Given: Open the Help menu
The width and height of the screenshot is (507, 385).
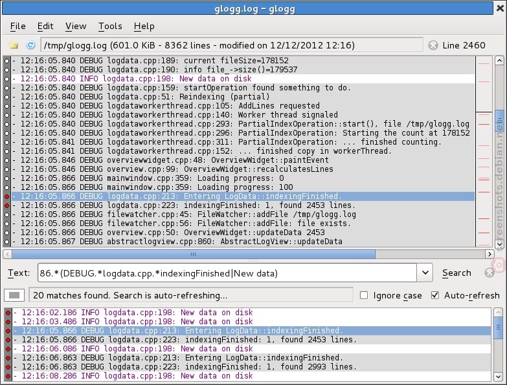Looking at the screenshot, I should click(144, 26).
